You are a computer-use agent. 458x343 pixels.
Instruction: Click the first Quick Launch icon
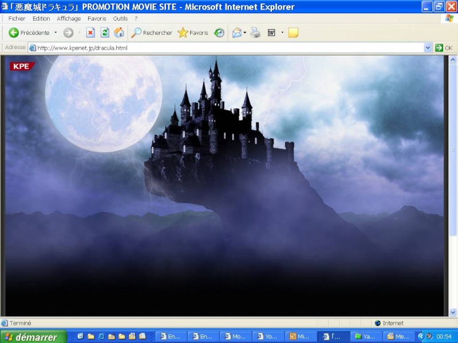(81, 336)
